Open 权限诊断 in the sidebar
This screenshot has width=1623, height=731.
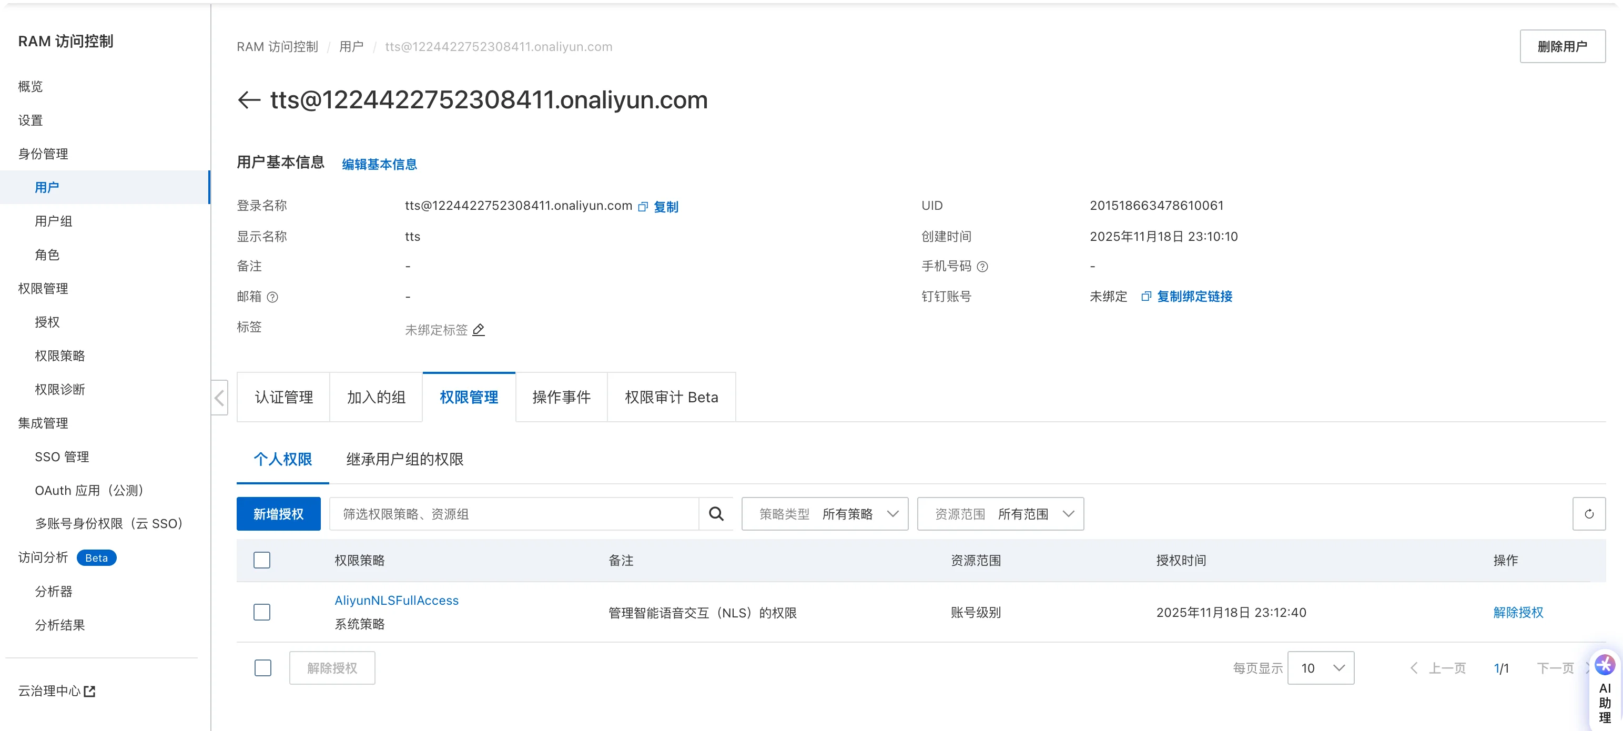[60, 390]
